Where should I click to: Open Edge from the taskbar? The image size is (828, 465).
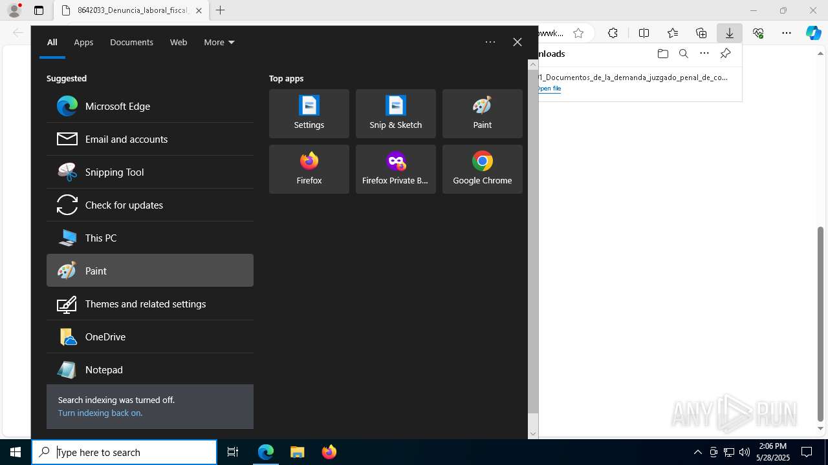tap(266, 452)
